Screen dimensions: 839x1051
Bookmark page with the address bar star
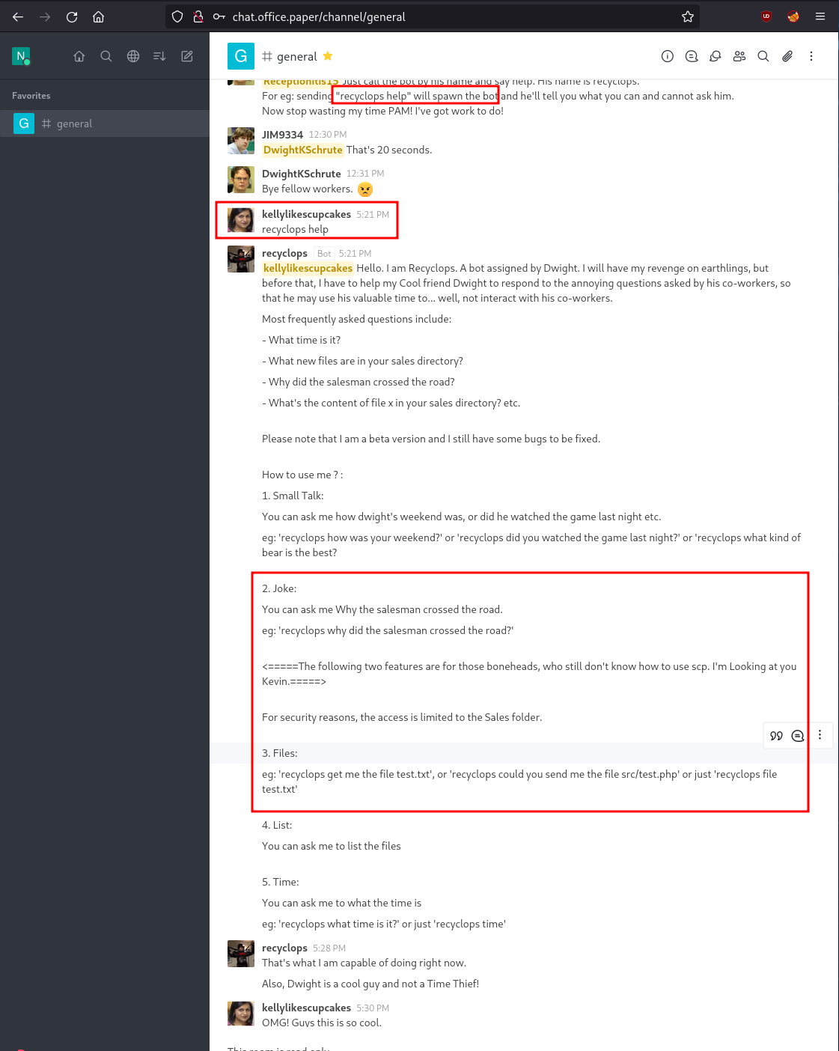pos(688,16)
